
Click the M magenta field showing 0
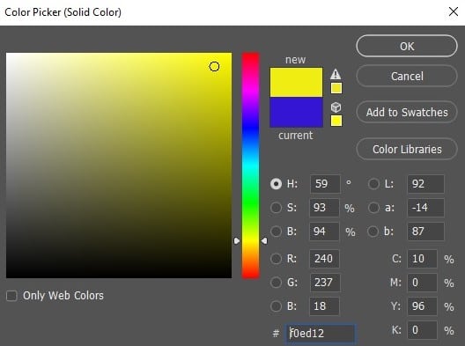click(422, 283)
